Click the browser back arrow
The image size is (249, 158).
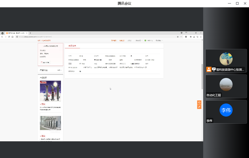tap(2, 37)
